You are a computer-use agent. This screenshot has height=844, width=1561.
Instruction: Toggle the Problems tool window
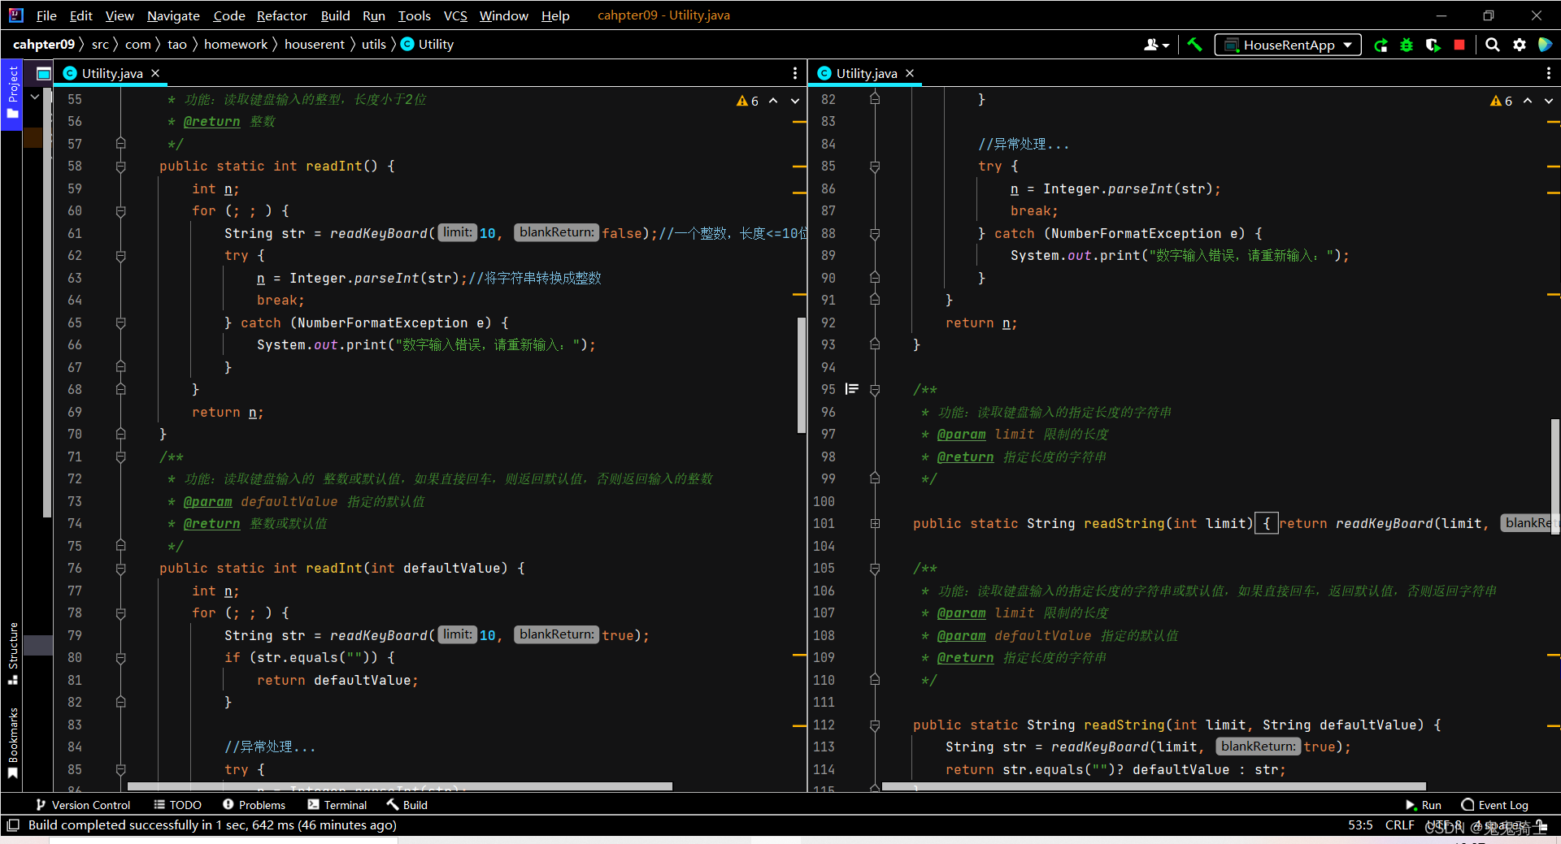(254, 805)
